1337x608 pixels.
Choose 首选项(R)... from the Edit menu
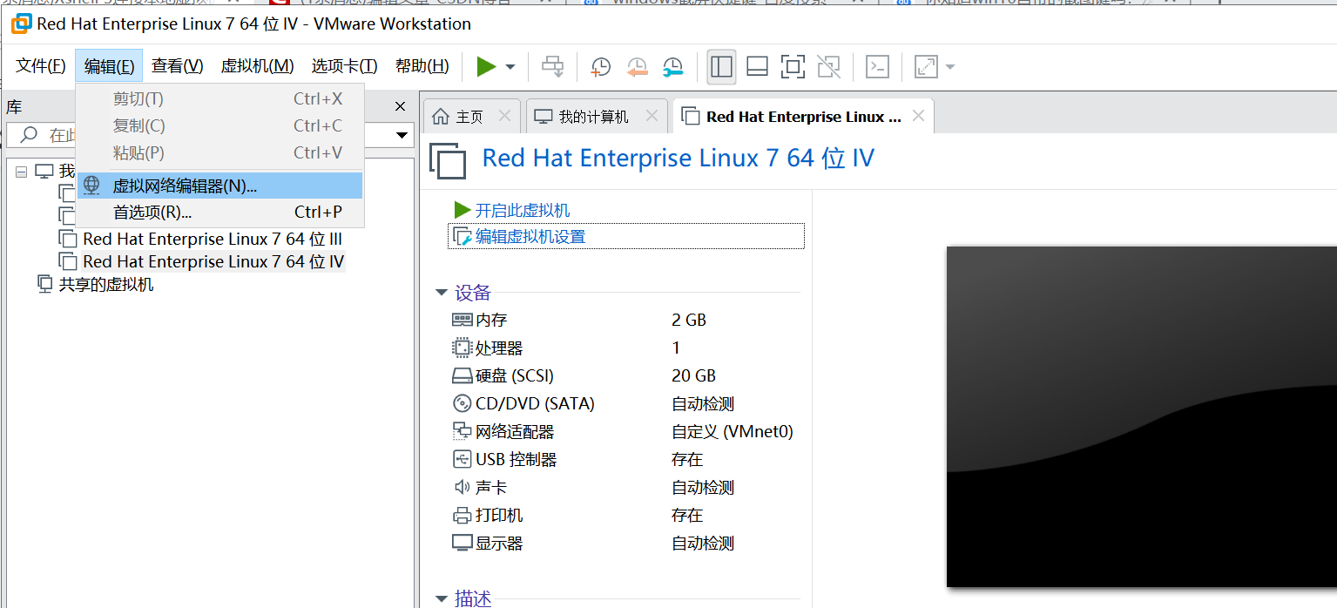[x=219, y=213]
